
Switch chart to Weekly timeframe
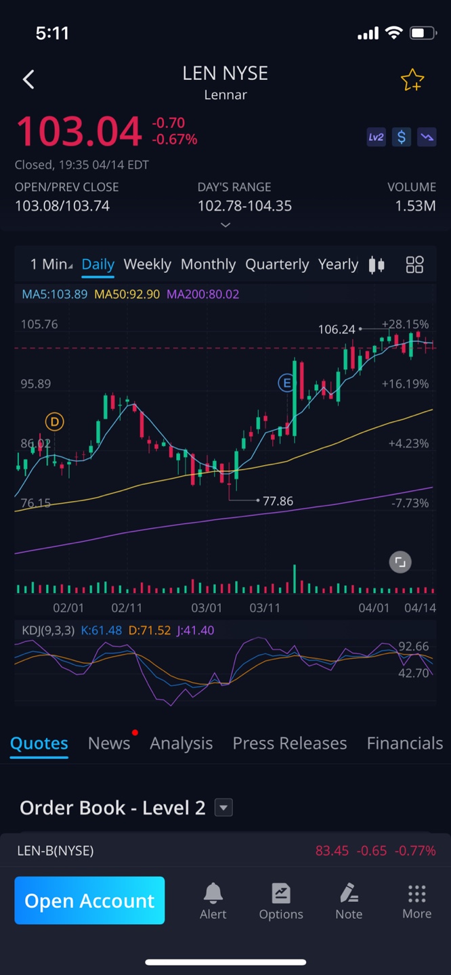click(147, 265)
